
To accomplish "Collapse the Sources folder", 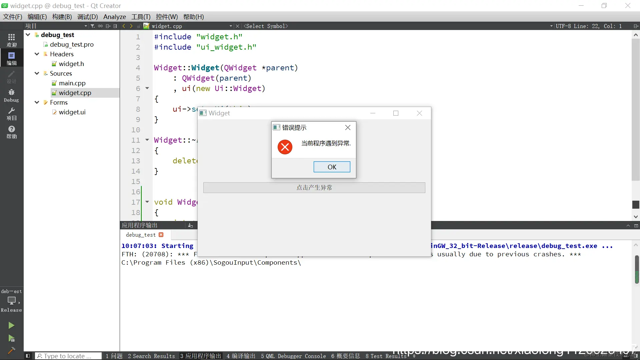I will click(37, 73).
